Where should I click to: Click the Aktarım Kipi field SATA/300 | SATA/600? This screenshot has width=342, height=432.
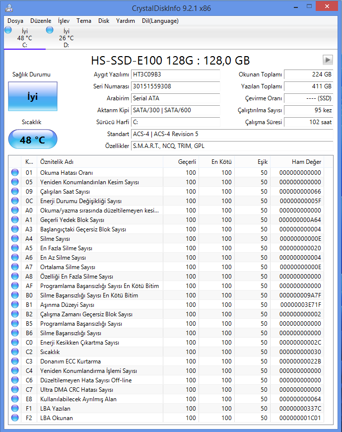175,110
